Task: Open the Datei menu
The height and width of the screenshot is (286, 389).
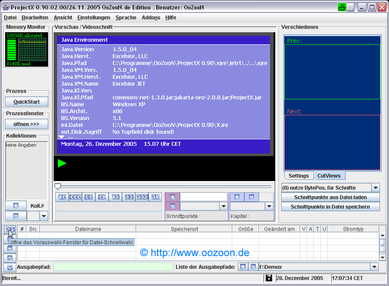Action: tap(10, 18)
